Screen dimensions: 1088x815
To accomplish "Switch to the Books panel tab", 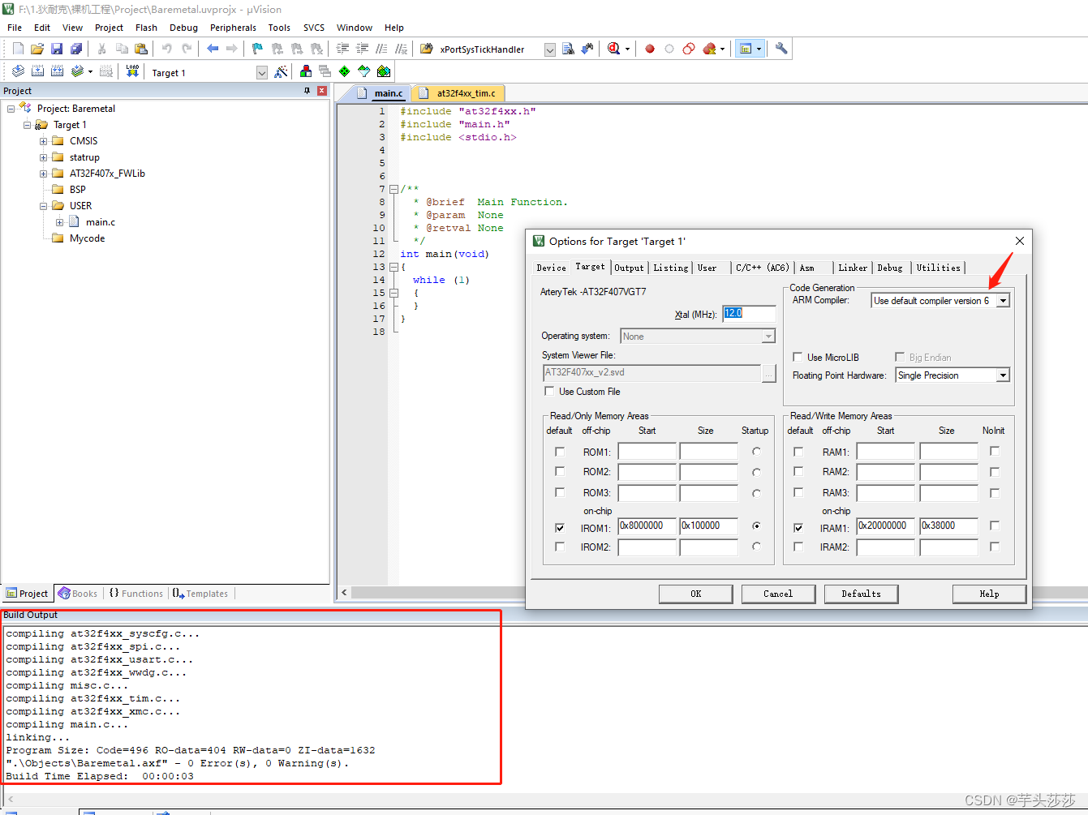I will tap(78, 594).
